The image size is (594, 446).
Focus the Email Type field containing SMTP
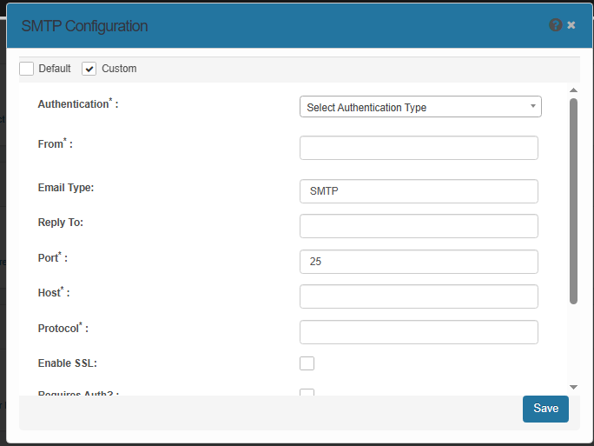[x=419, y=191]
